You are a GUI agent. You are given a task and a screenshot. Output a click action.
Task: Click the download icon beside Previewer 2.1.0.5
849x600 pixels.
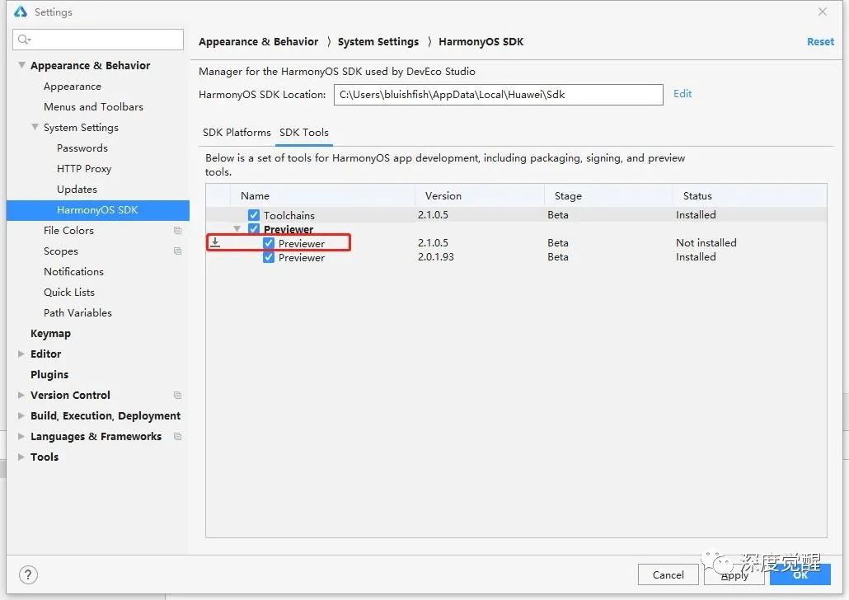point(215,242)
